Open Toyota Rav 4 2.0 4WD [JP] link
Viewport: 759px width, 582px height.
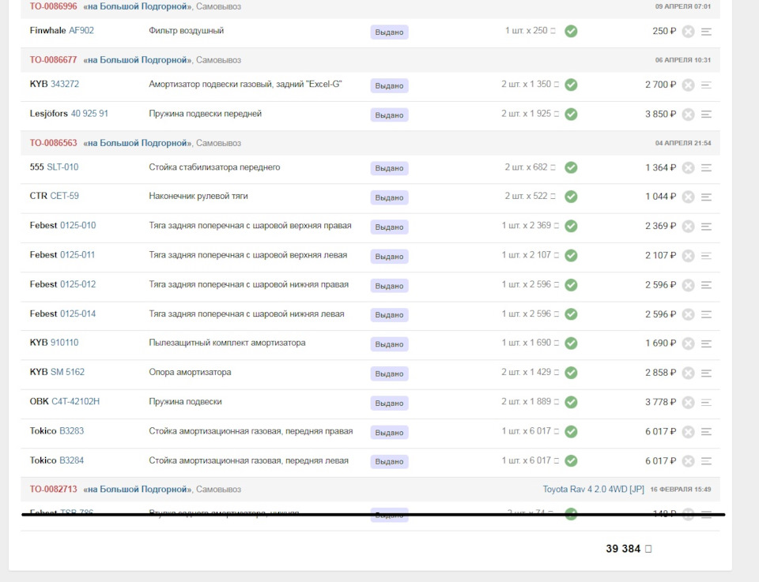593,489
